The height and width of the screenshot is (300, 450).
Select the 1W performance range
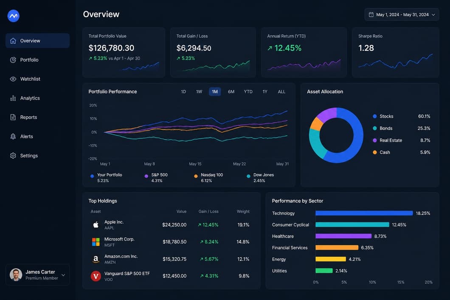(x=199, y=92)
